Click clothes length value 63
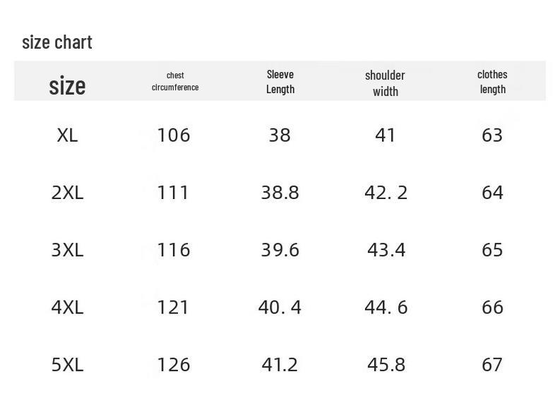Screen dimensions: 560x420 coord(492,135)
